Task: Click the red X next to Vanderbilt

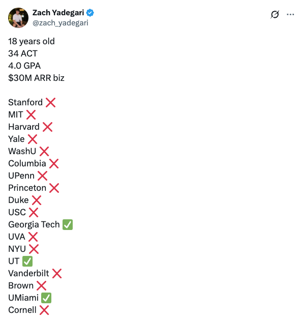Action: pyautogui.click(x=57, y=274)
